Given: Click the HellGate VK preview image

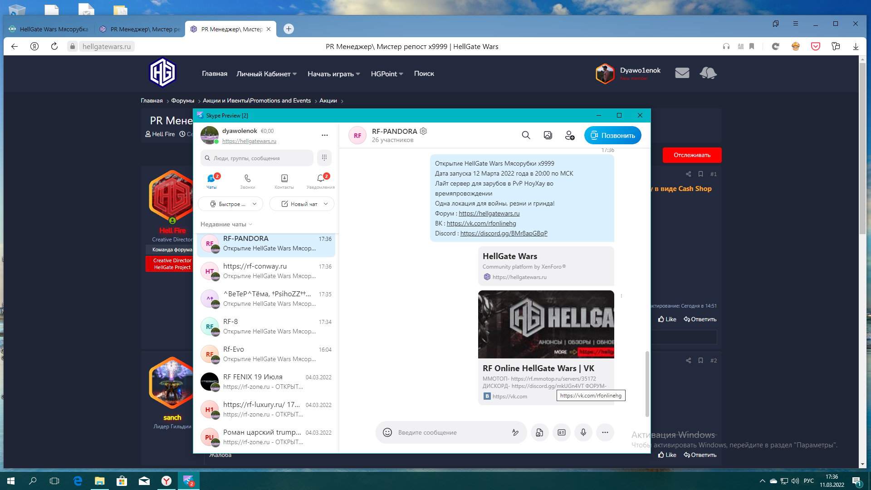Looking at the screenshot, I should pyautogui.click(x=546, y=324).
